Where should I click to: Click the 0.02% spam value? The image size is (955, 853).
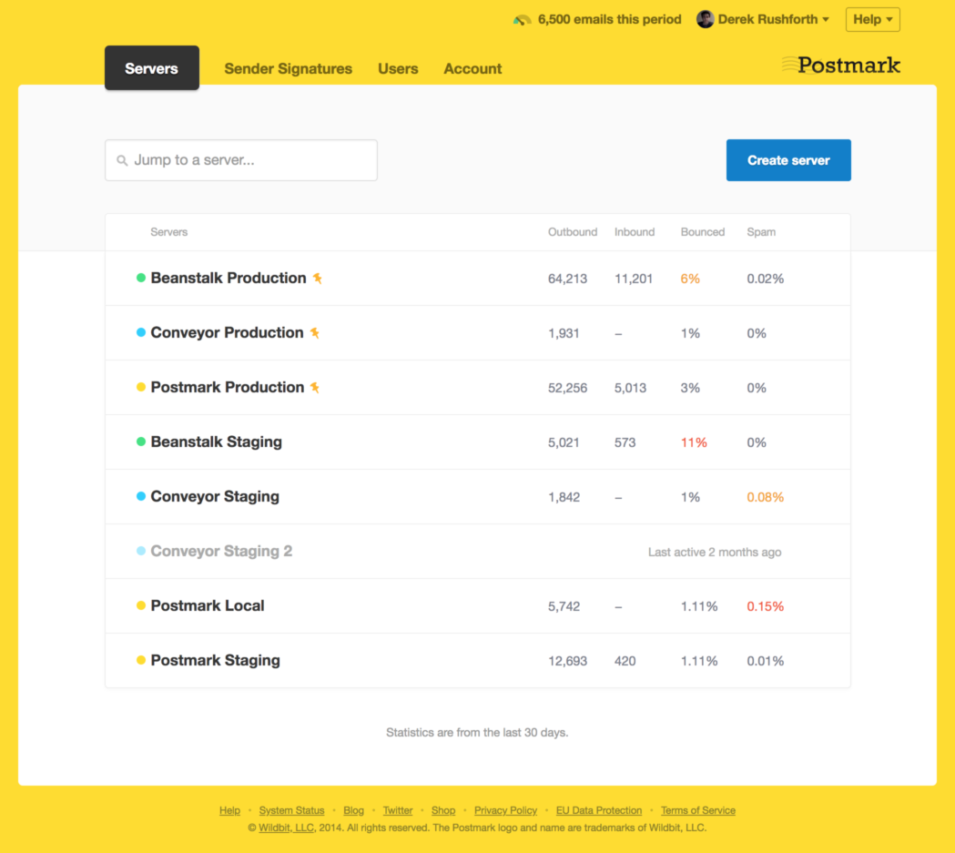[x=765, y=279]
